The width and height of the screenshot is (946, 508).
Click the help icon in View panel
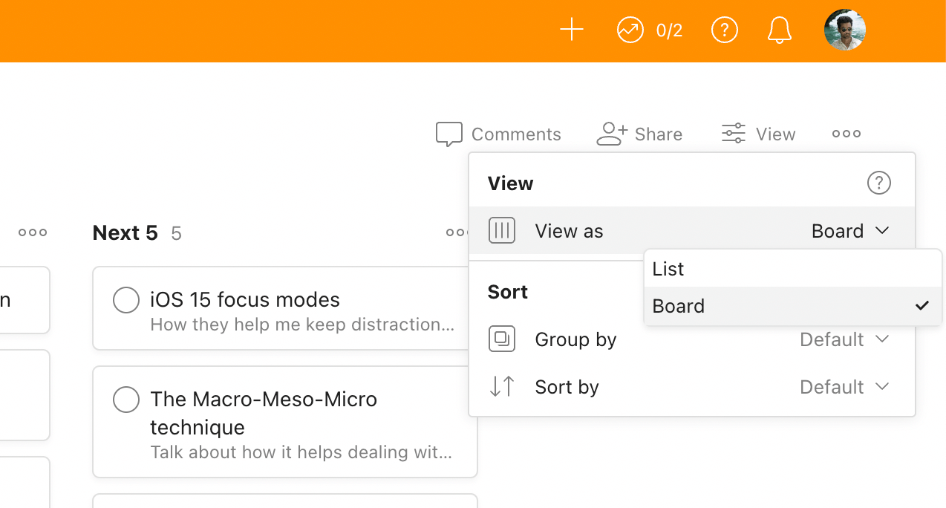coord(878,183)
